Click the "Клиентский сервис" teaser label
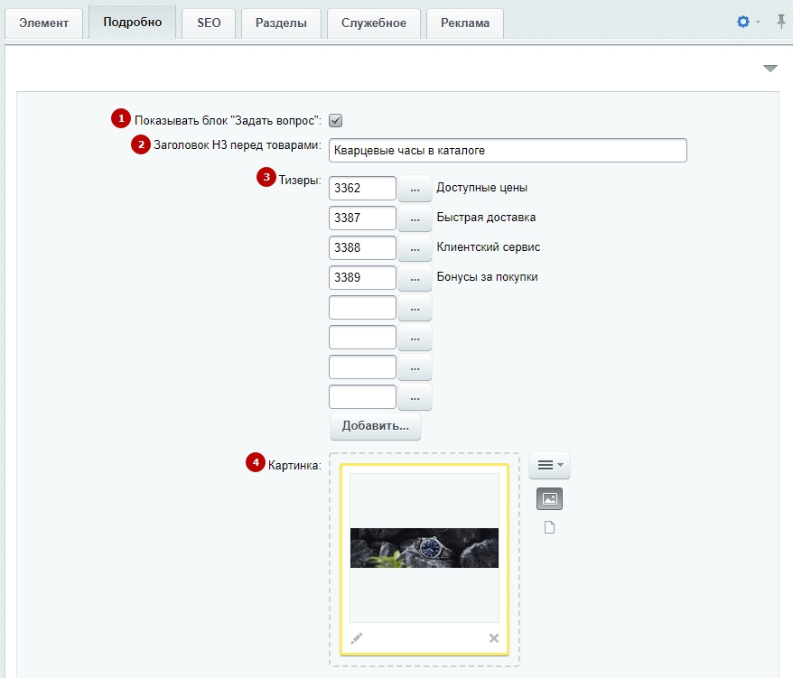The height and width of the screenshot is (678, 793). [489, 247]
